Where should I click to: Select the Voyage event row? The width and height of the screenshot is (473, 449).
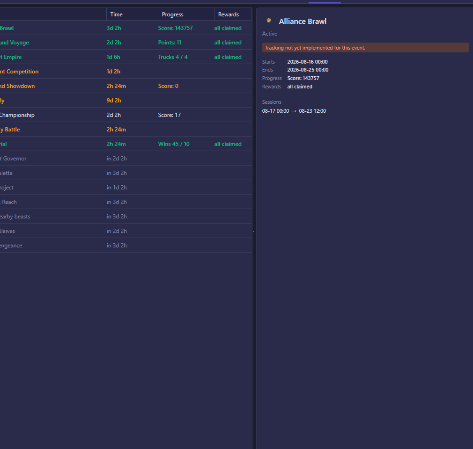point(126,42)
